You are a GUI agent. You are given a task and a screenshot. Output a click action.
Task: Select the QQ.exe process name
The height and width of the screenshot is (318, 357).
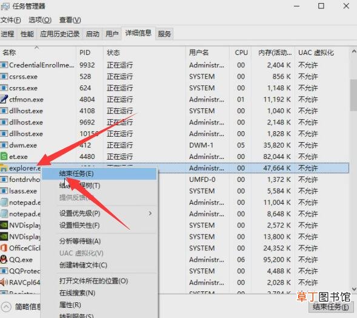pos(21,259)
